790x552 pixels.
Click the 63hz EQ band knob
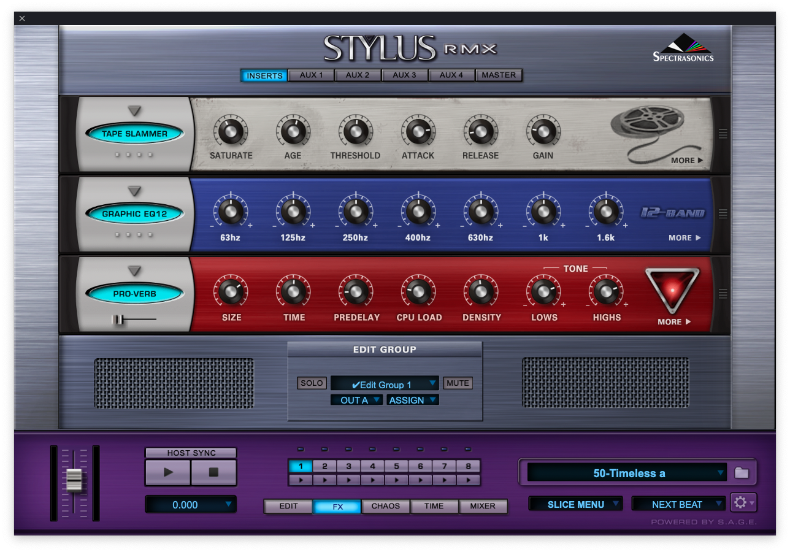coord(231,212)
